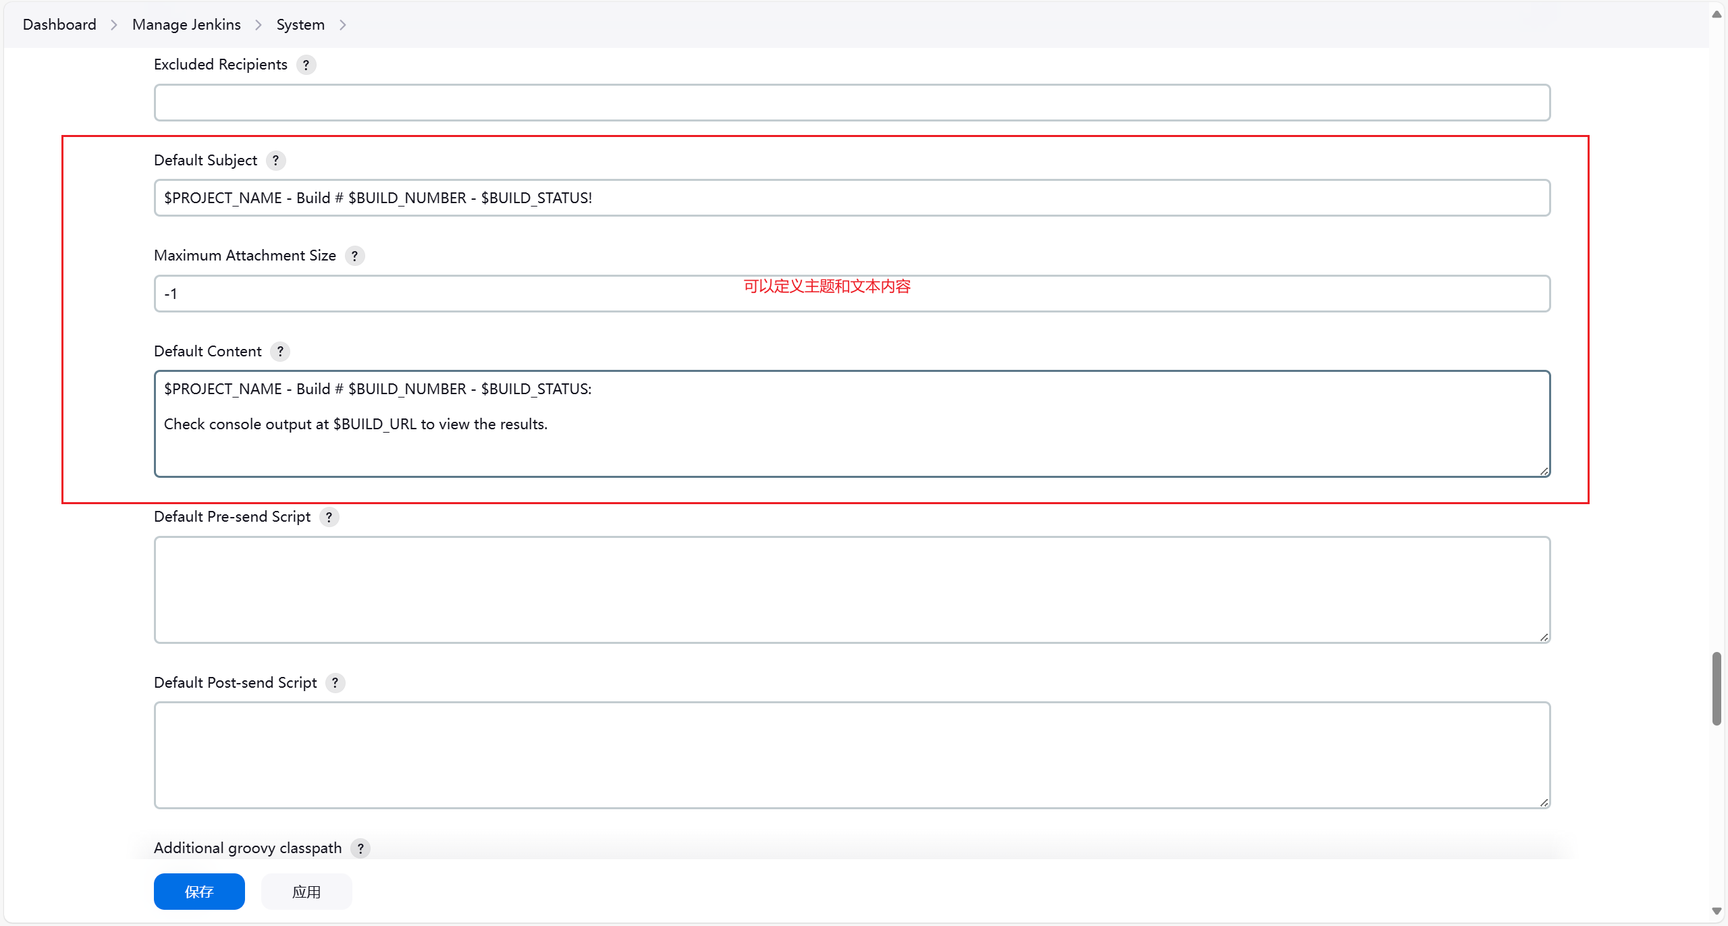Click the page vertical scrollbar thumb
Viewport: 1728px width, 926px height.
click(1717, 688)
